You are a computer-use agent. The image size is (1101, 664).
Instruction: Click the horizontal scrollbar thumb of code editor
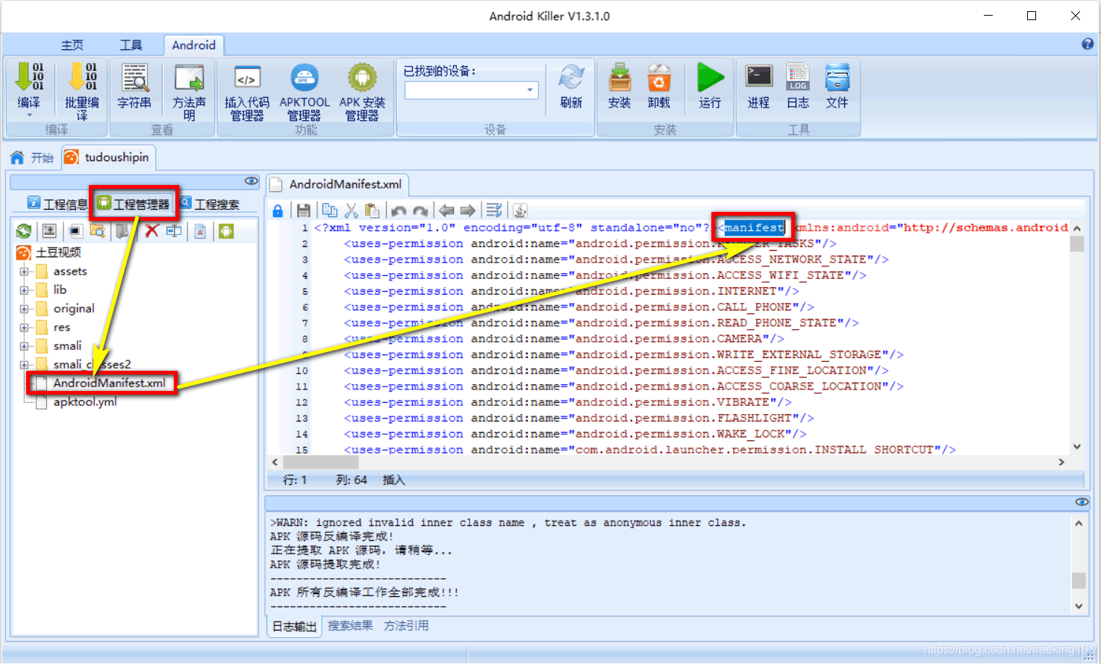[322, 463]
